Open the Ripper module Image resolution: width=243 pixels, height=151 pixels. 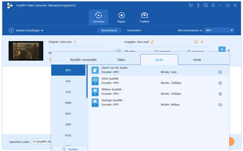click(x=122, y=17)
